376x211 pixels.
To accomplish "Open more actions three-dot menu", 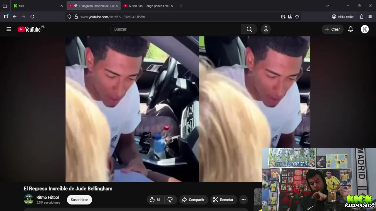I will click(x=244, y=200).
